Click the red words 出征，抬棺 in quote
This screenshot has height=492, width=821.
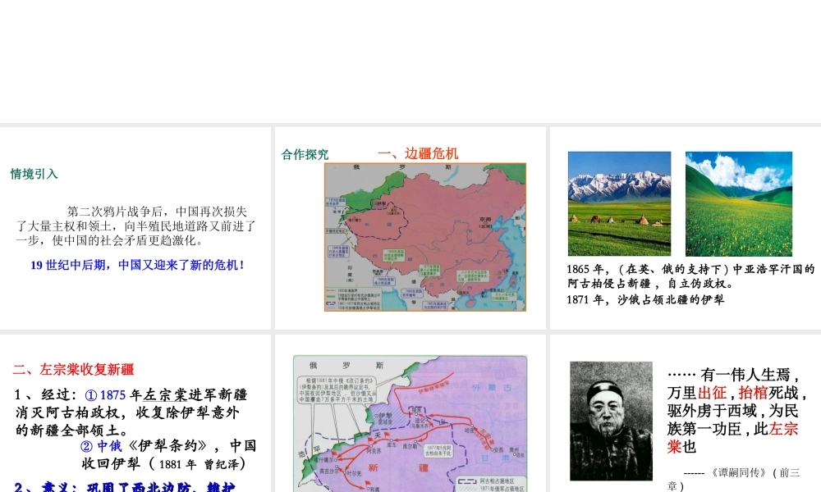tap(732, 393)
